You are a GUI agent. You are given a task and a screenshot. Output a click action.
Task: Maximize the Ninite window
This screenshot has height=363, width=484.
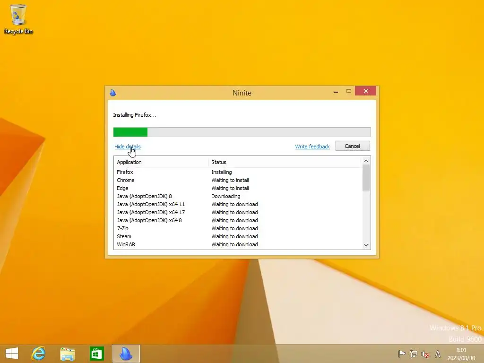[x=349, y=91]
